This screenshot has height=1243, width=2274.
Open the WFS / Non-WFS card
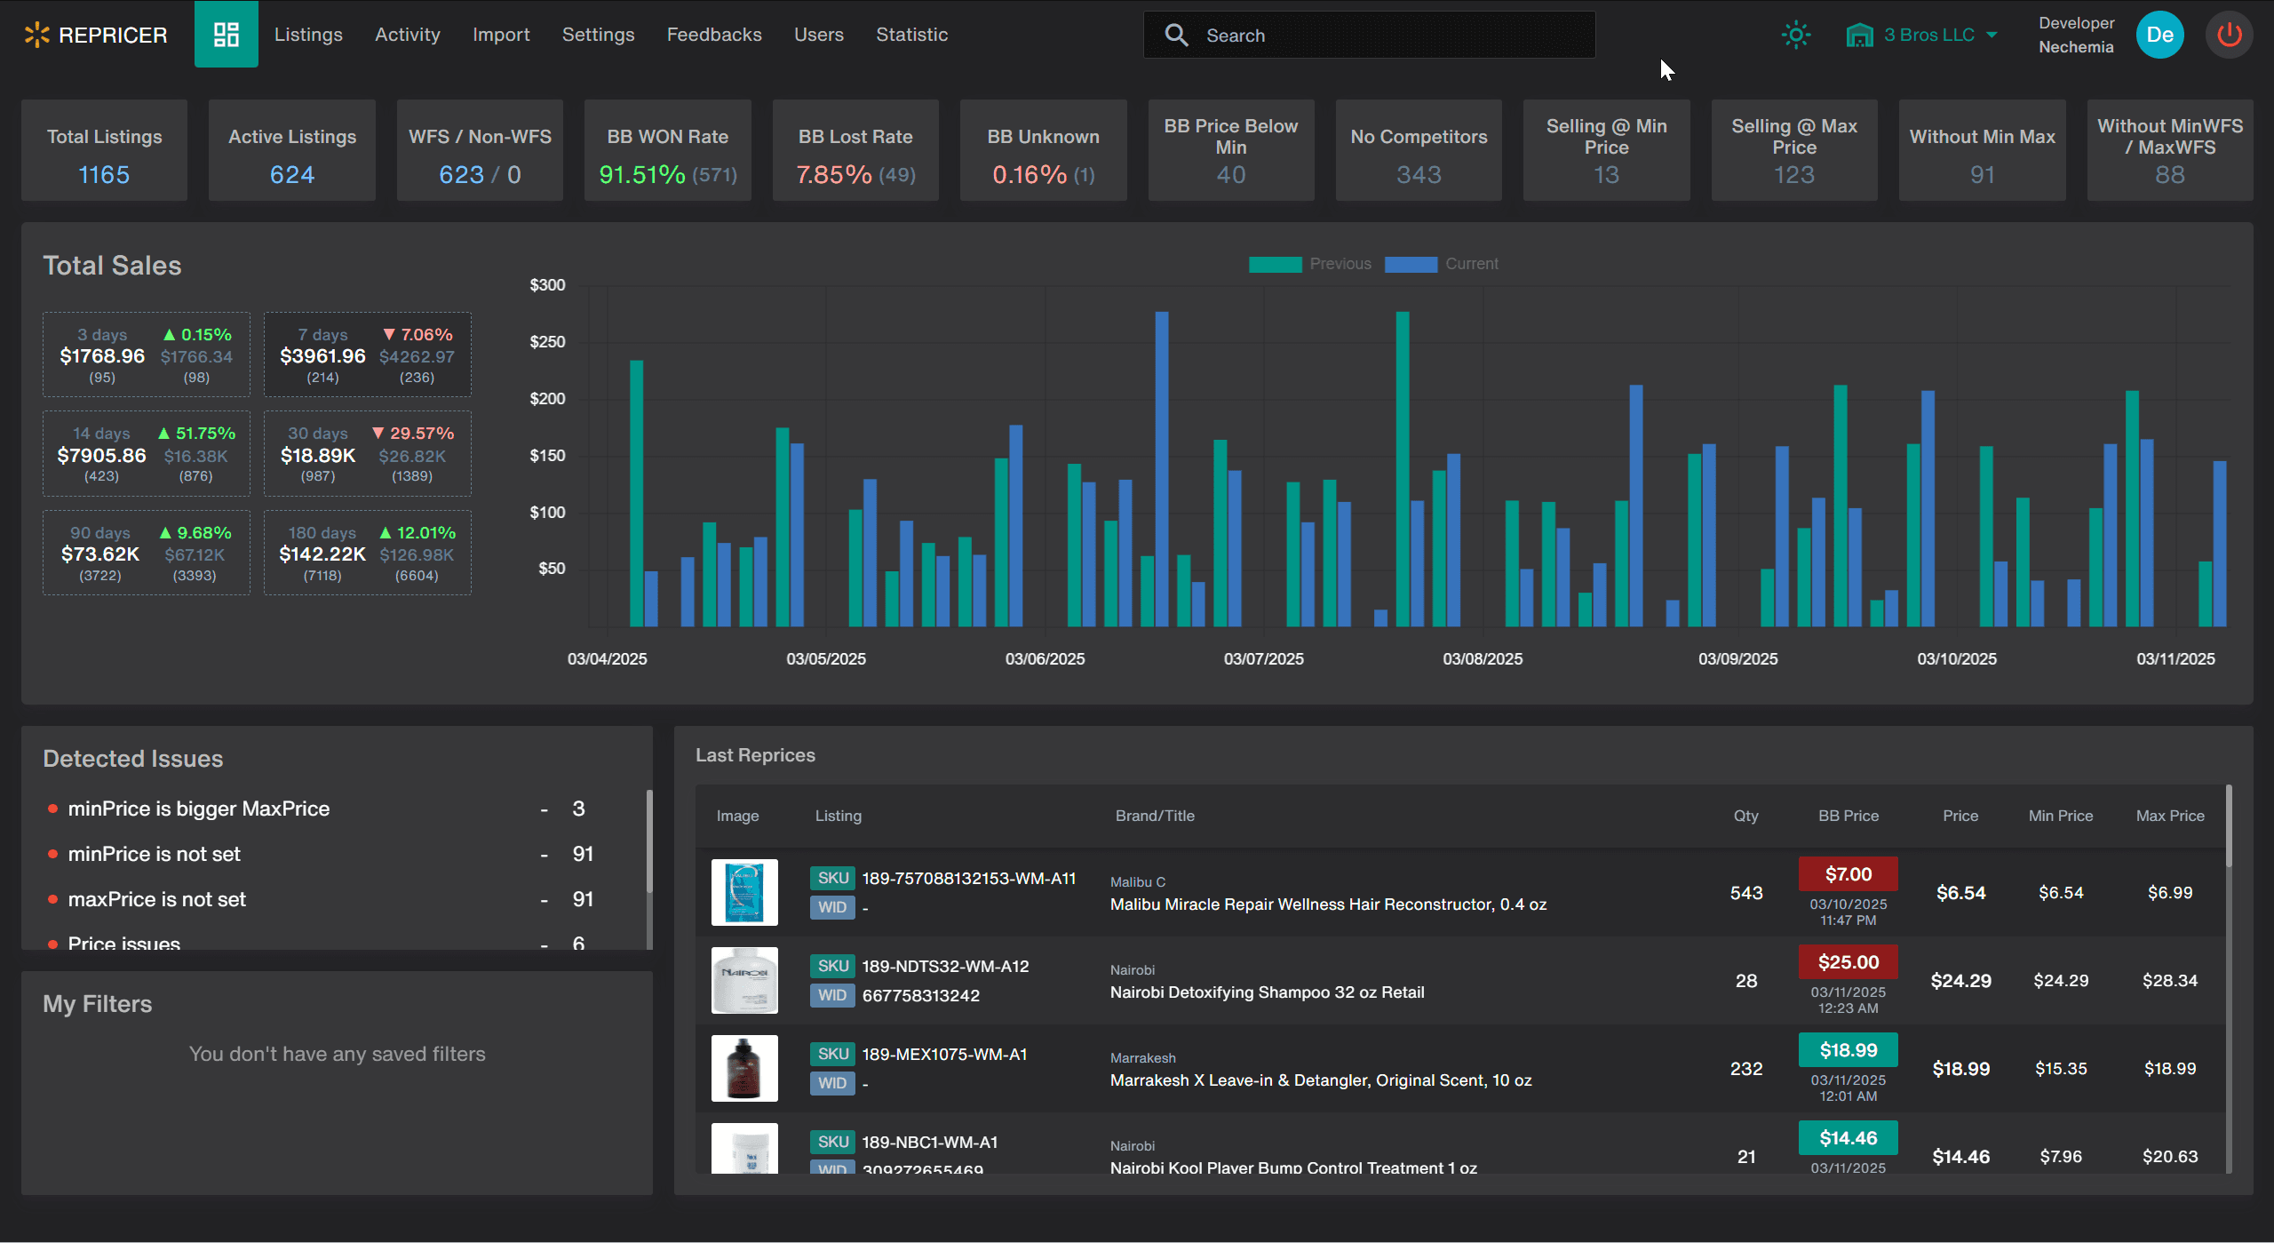coord(480,150)
